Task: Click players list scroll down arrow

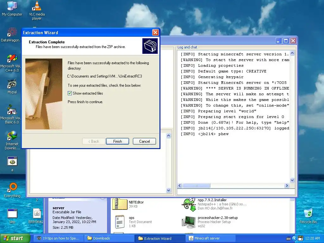Action: 169,190
